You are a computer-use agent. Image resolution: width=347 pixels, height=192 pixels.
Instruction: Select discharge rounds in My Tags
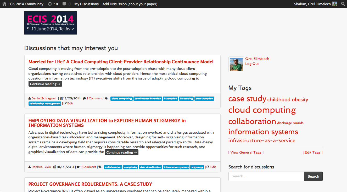pyautogui.click(x=290, y=123)
